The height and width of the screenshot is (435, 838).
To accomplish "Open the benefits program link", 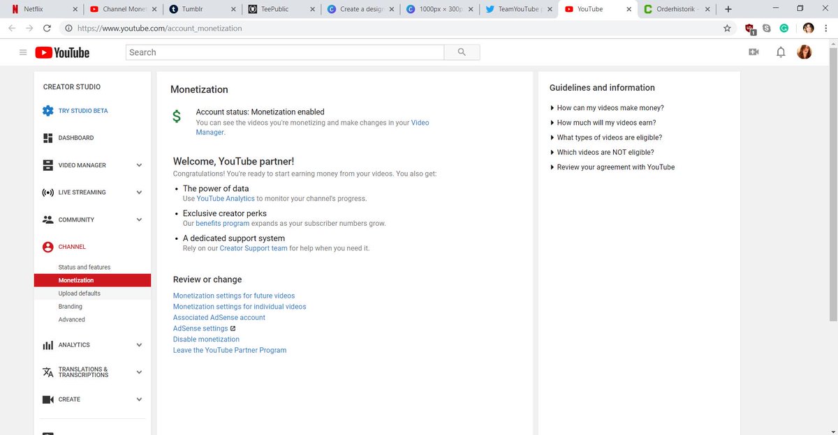I will click(223, 224).
